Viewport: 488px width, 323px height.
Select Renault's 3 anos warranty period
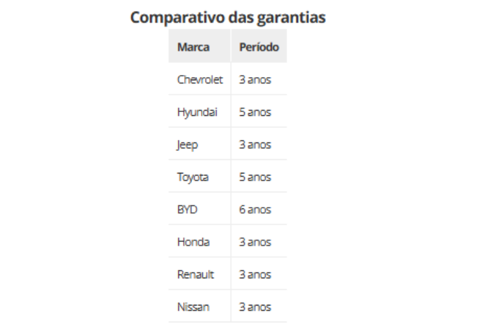point(255,274)
